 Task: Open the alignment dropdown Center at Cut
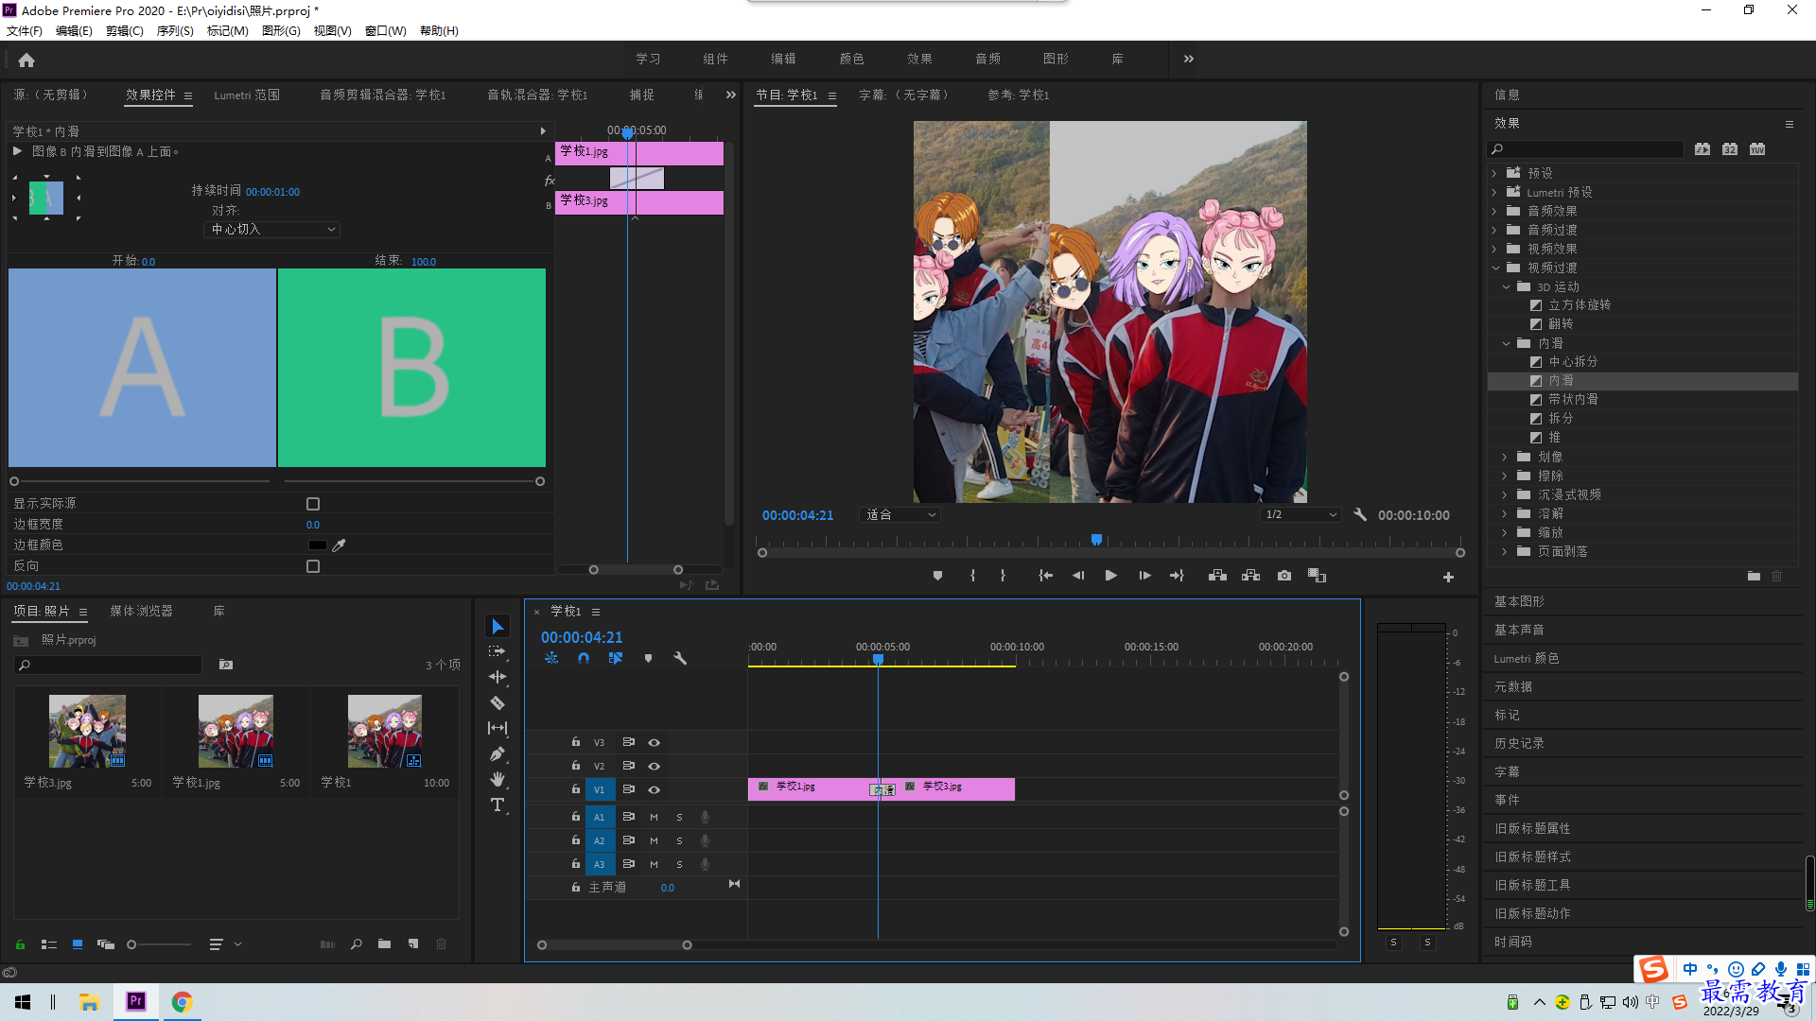tap(271, 230)
